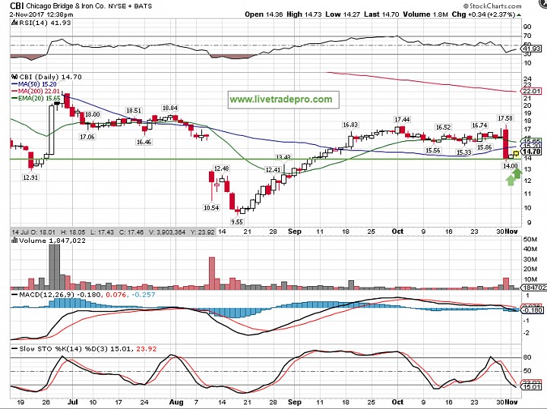
Task: Click the Chg +0.34 (+2.37%) value
Action: (483, 14)
